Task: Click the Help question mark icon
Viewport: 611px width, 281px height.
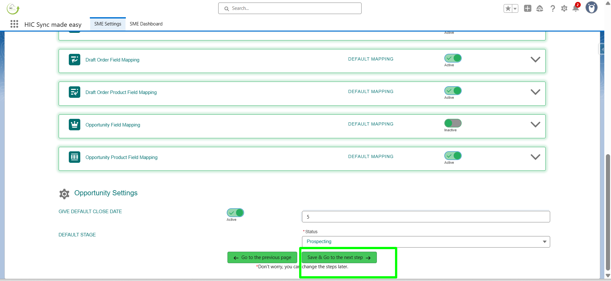Action: coord(553,9)
